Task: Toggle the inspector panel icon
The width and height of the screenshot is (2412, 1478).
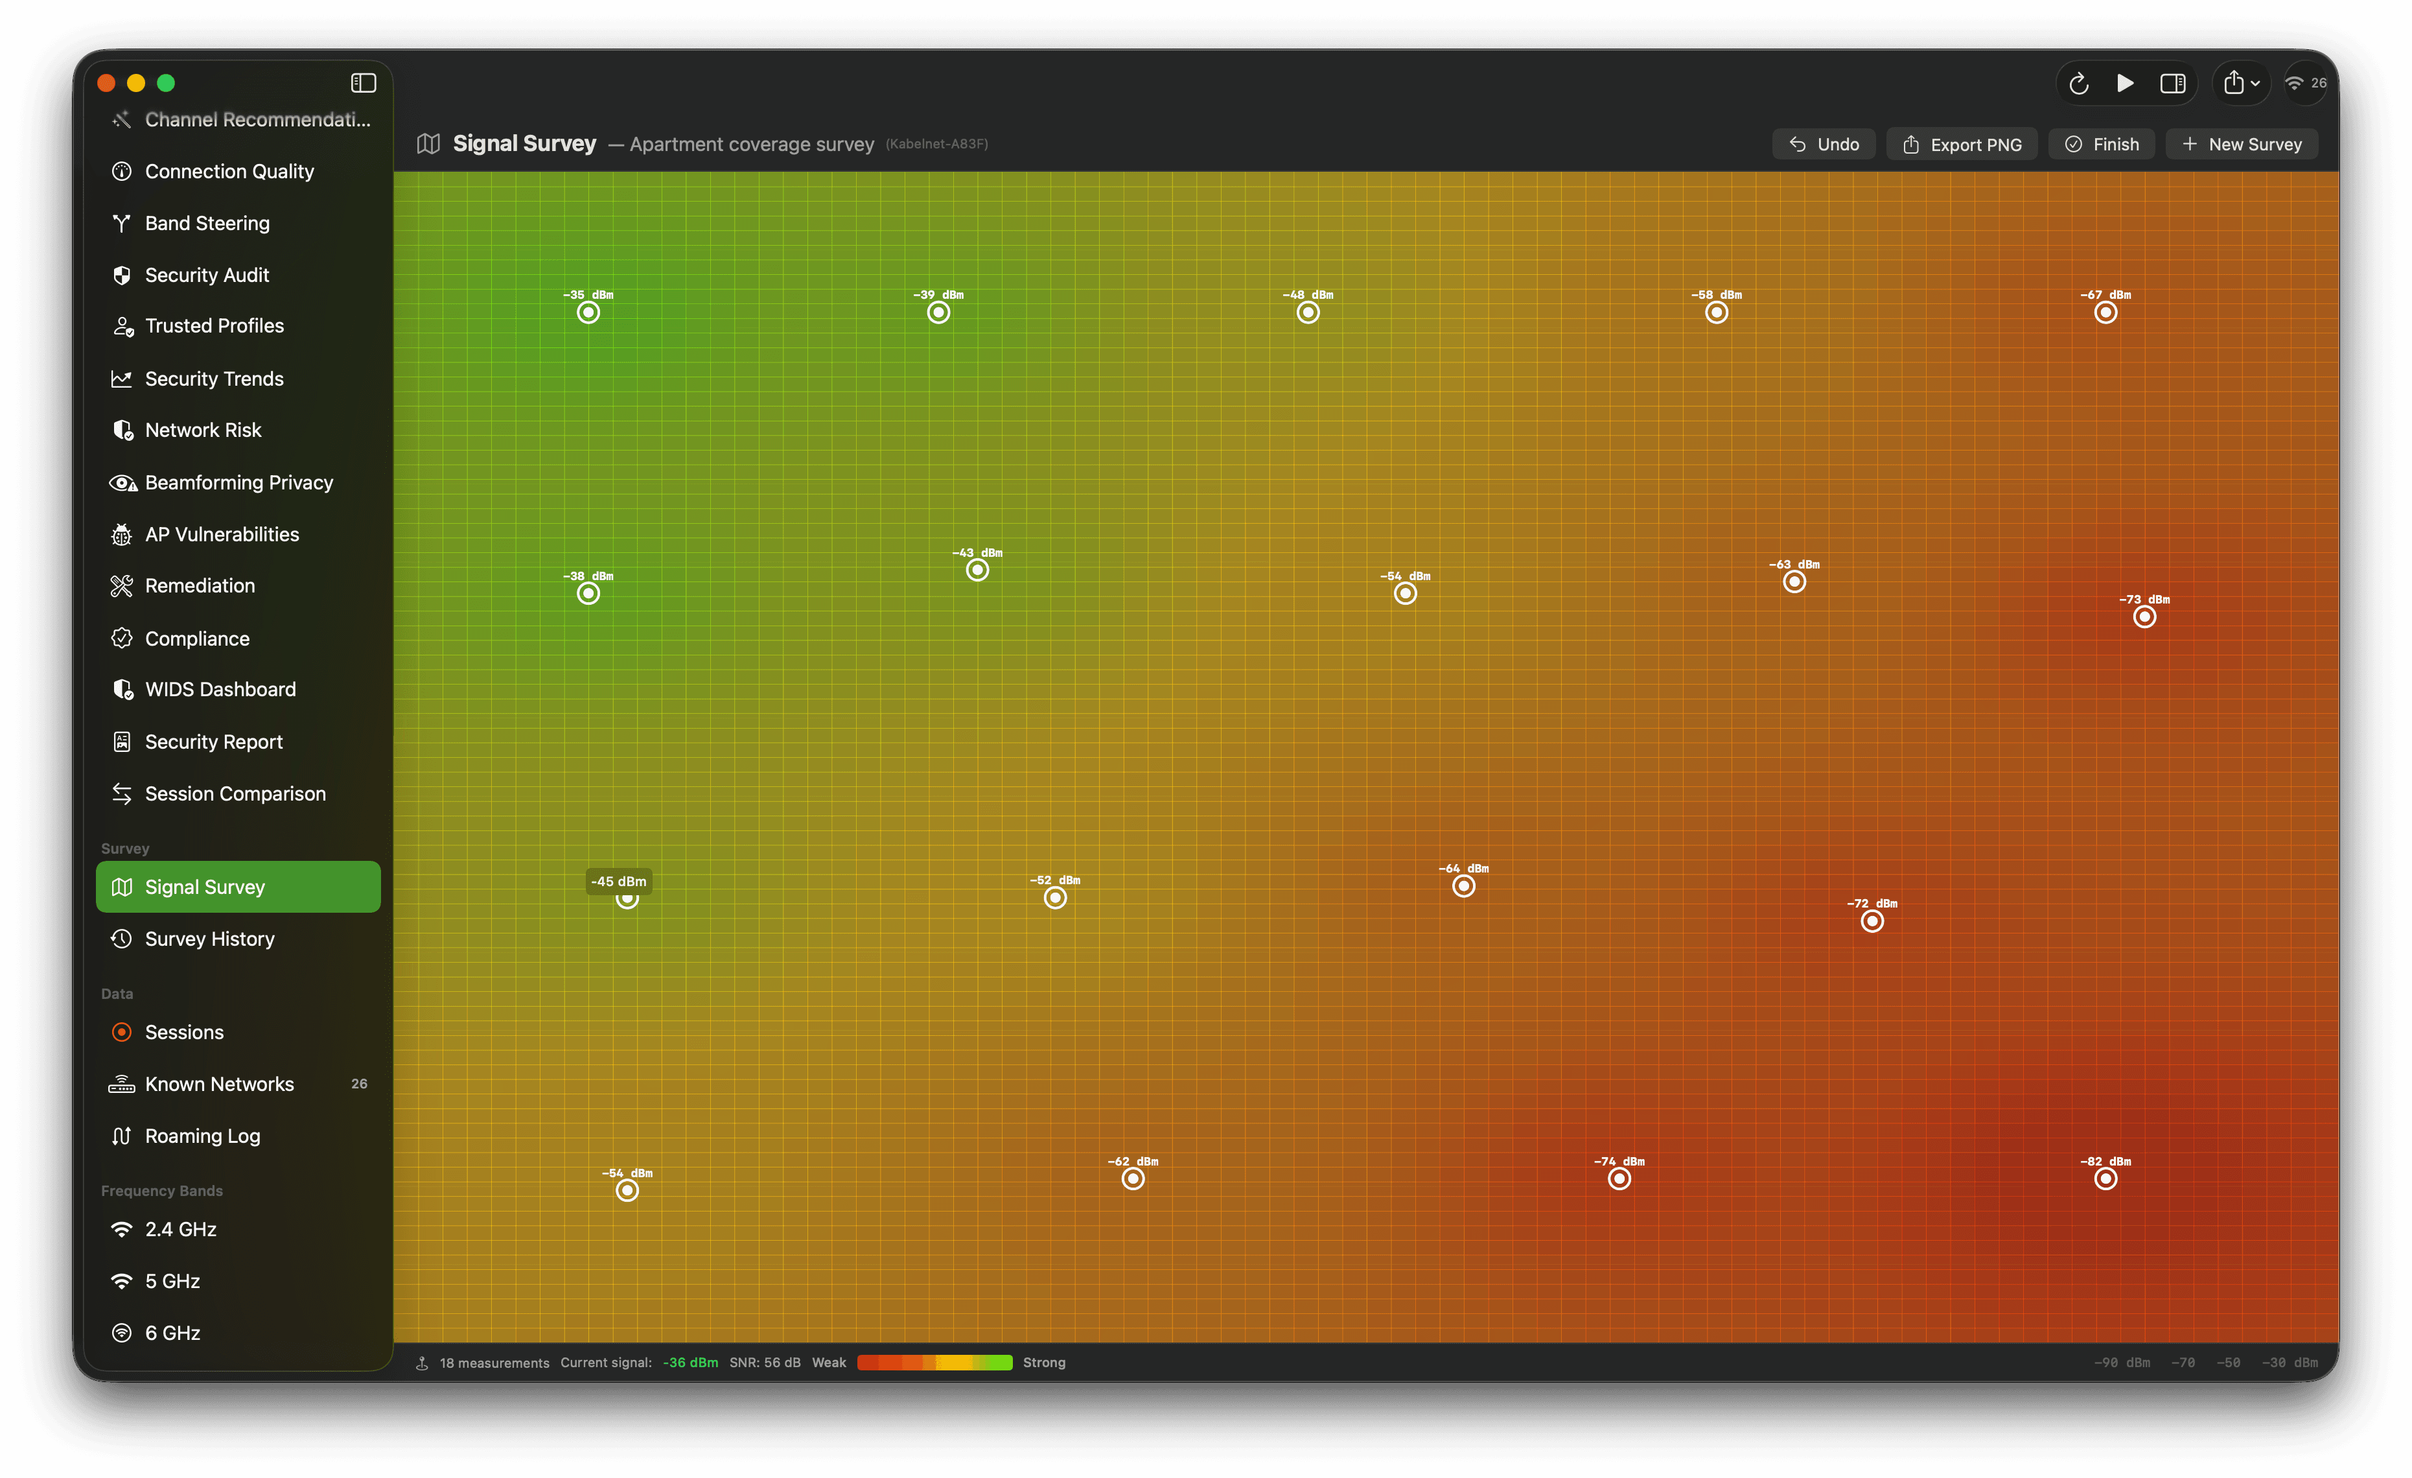Action: [2172, 84]
